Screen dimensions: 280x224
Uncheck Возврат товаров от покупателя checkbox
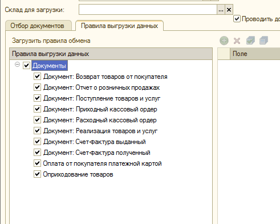(37, 77)
